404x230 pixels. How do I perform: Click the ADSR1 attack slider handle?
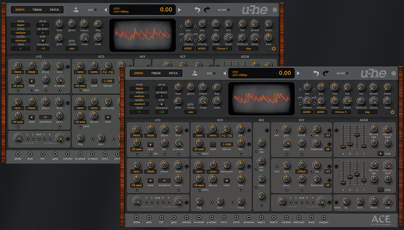coord(343,146)
